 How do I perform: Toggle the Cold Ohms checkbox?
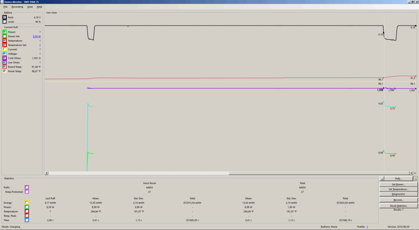(x=5, y=58)
